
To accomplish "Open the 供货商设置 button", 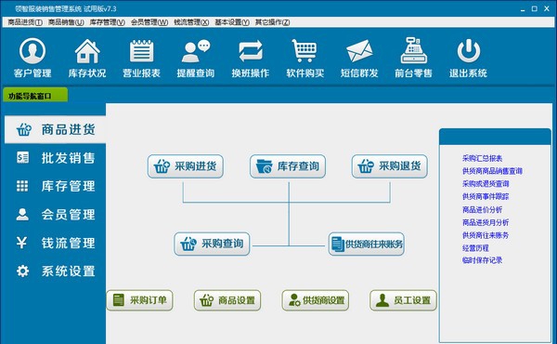I will point(316,300).
